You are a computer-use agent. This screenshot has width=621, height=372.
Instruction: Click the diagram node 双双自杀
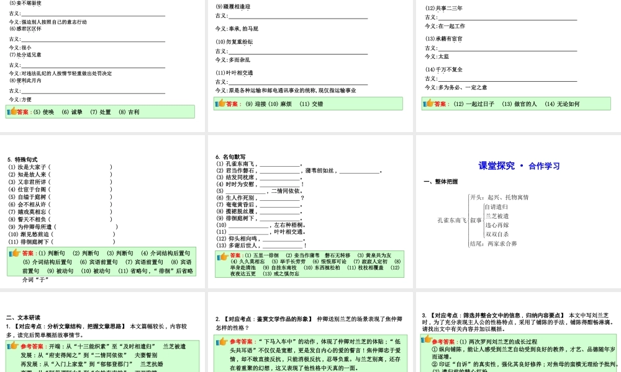pyautogui.click(x=497, y=234)
